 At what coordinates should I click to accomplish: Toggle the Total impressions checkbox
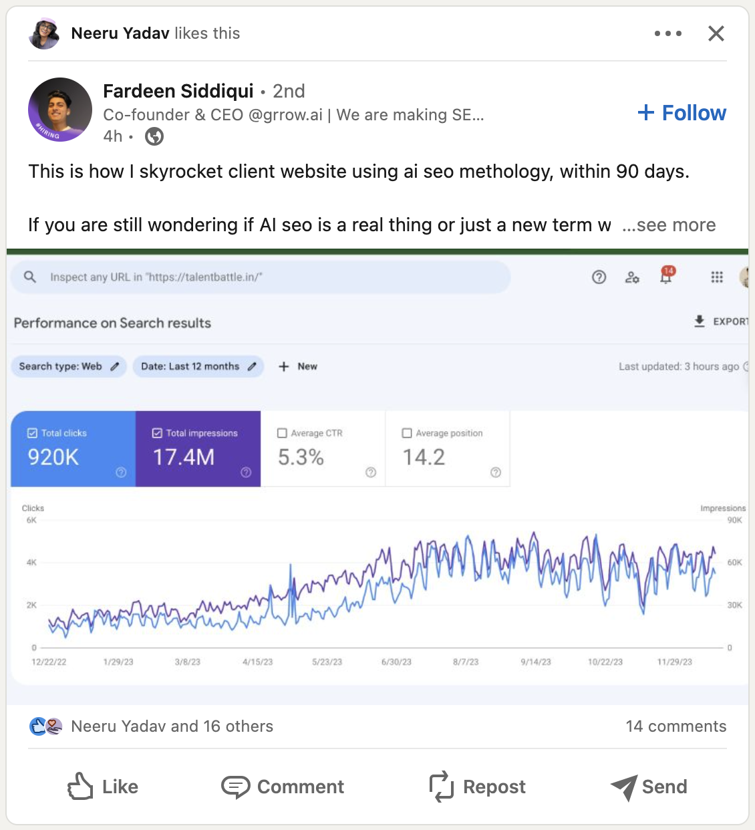tap(157, 433)
